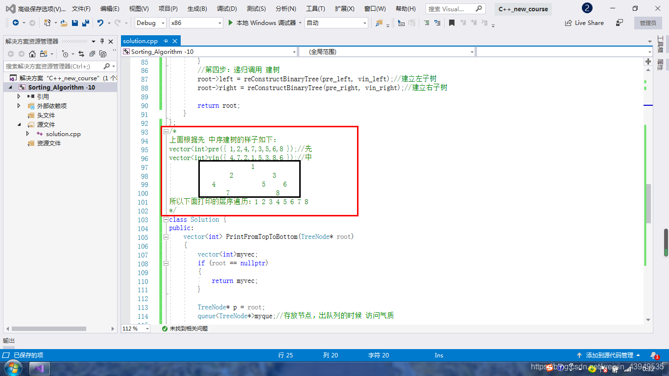Screen dimensions: 669x376
Task: Click collapse all icon in Solution Explorer
Action: [92, 54]
